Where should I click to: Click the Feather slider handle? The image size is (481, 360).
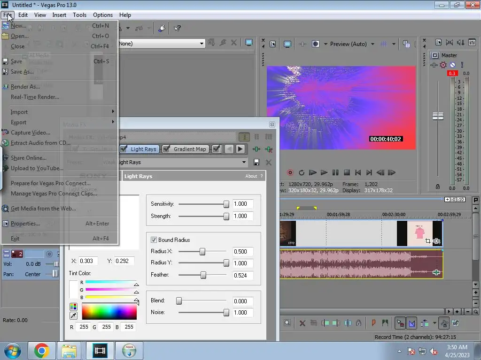(x=203, y=275)
